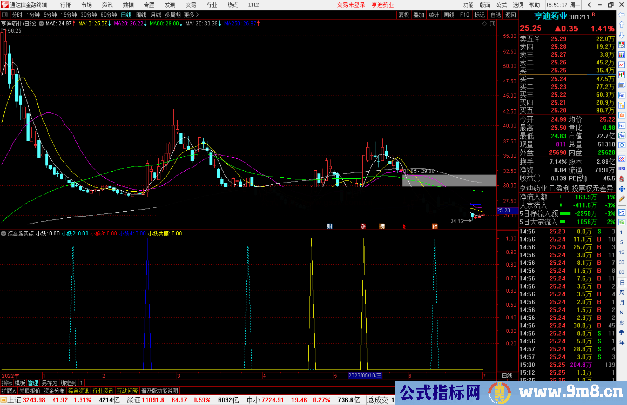Click the panel icon beside the diamond icon
627x405 pixels.
click(492, 24)
